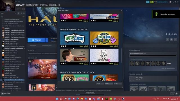180x101 pixels.
Task: Click the news dialog vertical scrollbar
Action: pos(121,56)
